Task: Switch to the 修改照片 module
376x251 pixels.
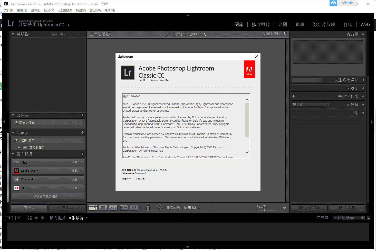Action: pos(261,24)
